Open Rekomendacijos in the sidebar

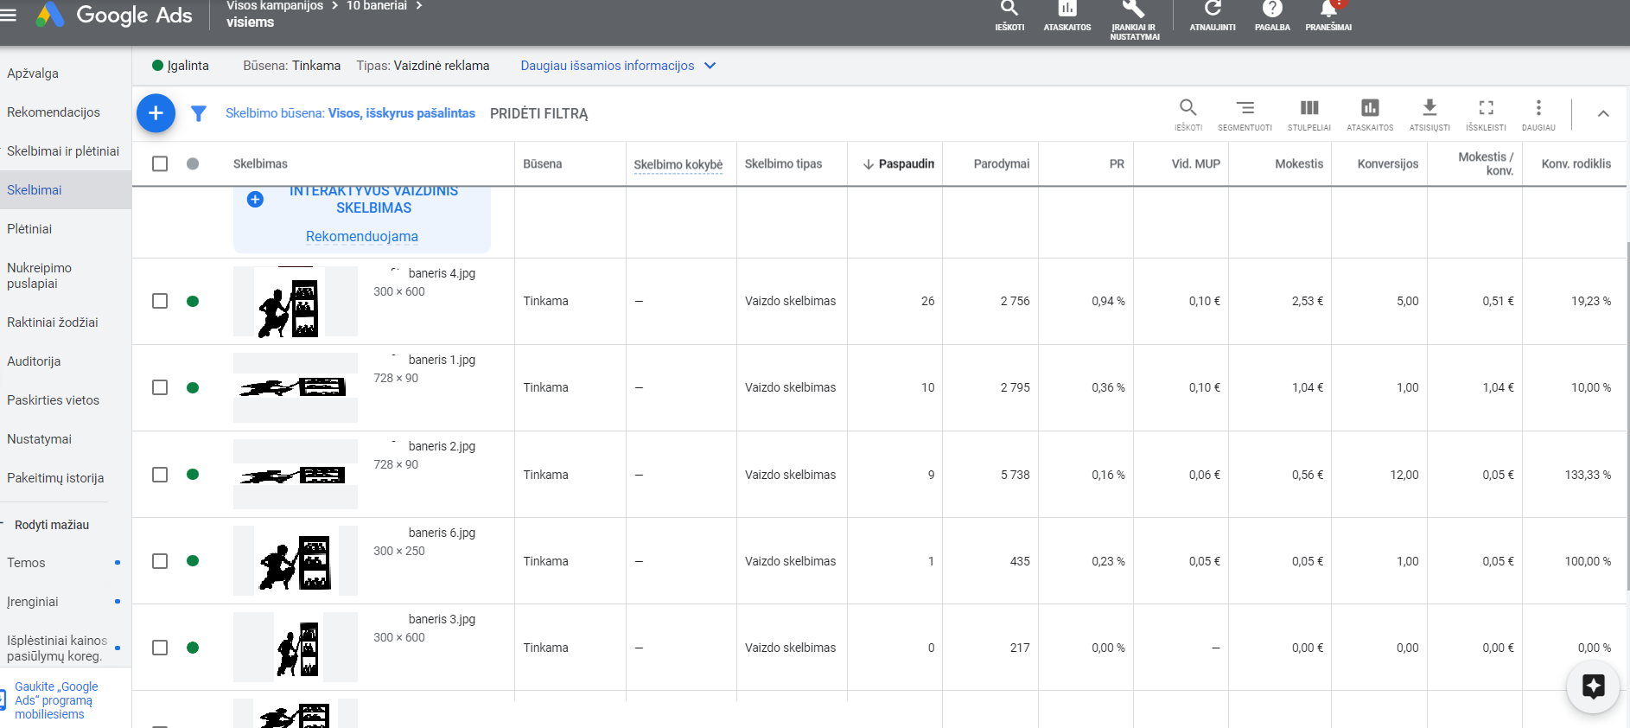(54, 112)
